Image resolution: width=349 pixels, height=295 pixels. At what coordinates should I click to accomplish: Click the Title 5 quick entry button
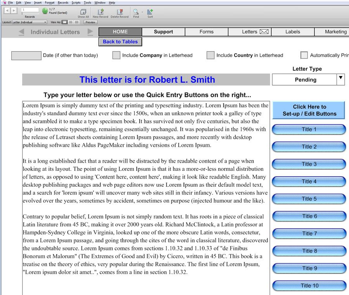click(309, 199)
